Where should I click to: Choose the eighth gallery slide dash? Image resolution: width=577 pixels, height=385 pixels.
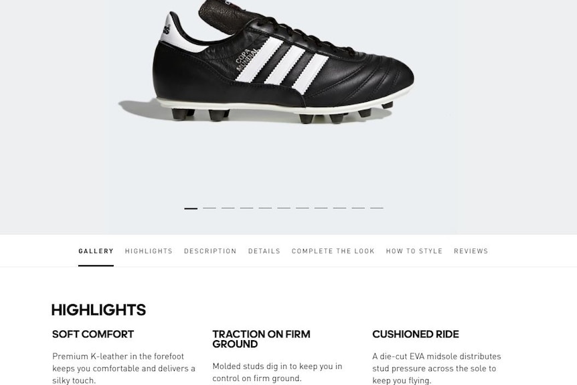(x=321, y=208)
